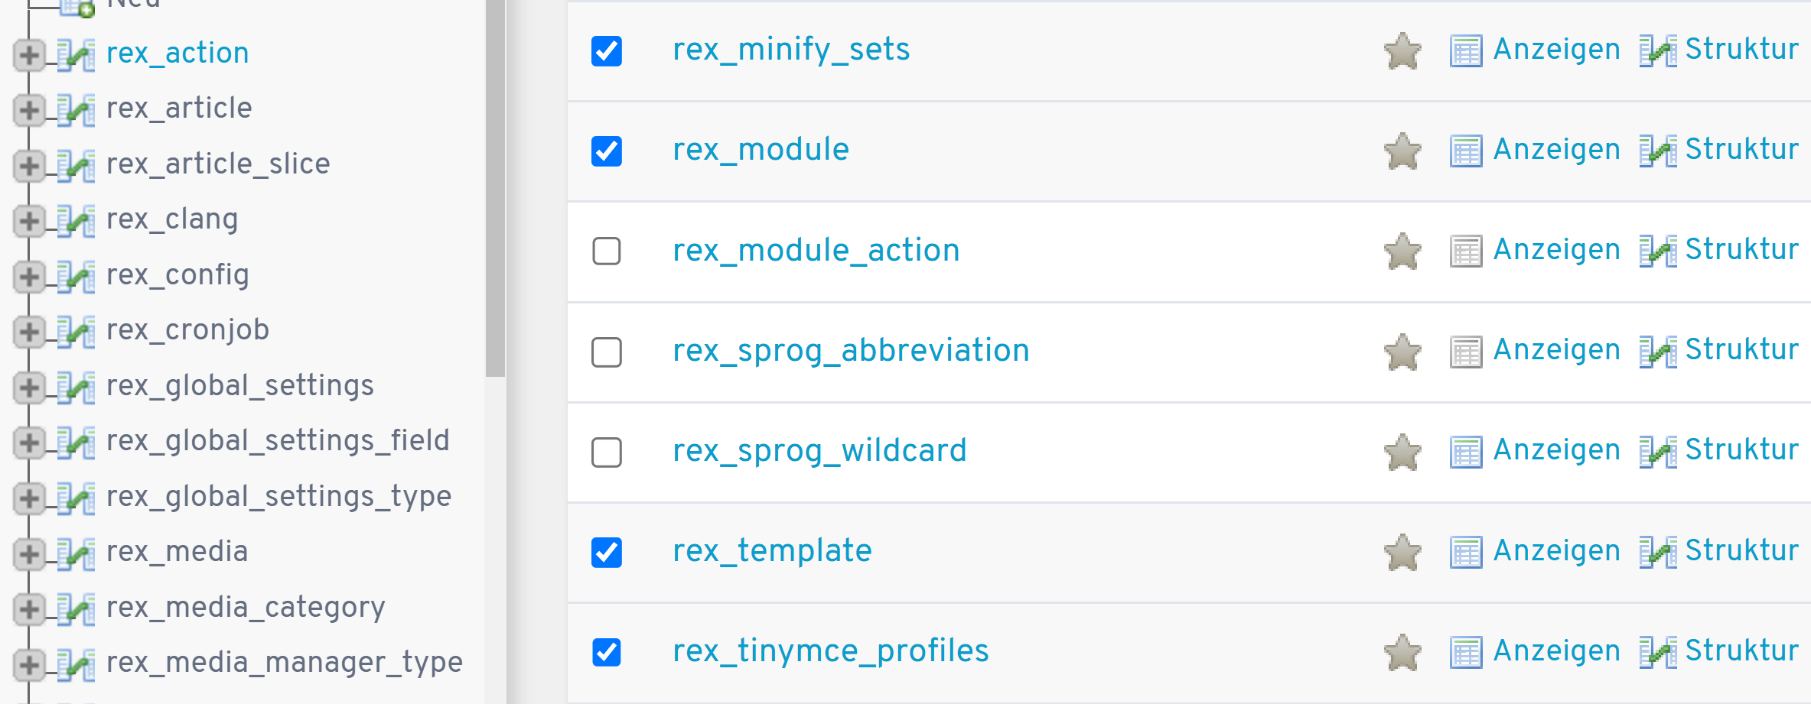Expand the rex_action tree node
This screenshot has height=704, width=1811.
(x=29, y=54)
